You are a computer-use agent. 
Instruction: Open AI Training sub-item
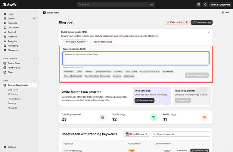click(x=13, y=94)
